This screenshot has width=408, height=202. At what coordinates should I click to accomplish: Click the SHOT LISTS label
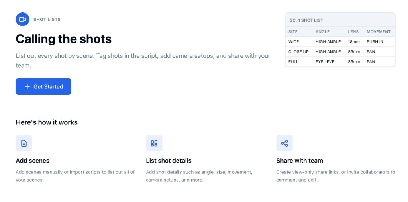pos(47,19)
